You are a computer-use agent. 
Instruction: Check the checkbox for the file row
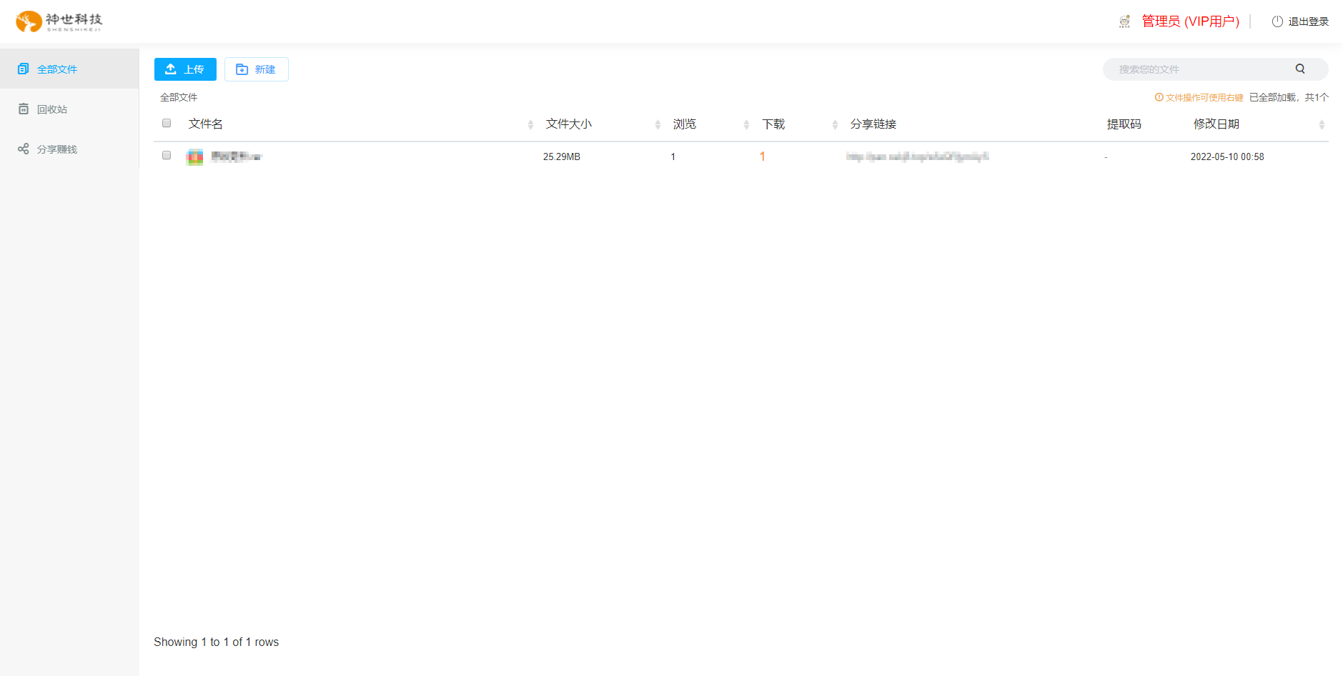(x=167, y=155)
